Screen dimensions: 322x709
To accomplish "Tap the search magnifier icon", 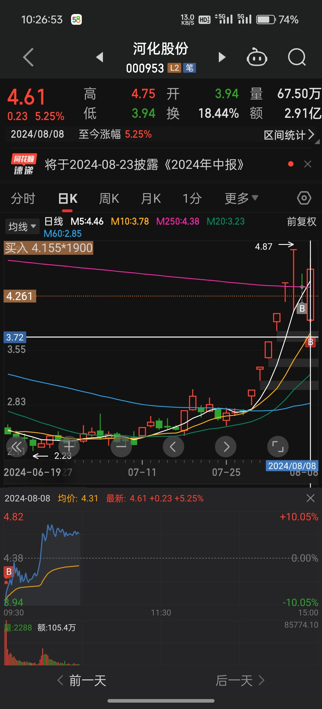I will pyautogui.click(x=297, y=57).
